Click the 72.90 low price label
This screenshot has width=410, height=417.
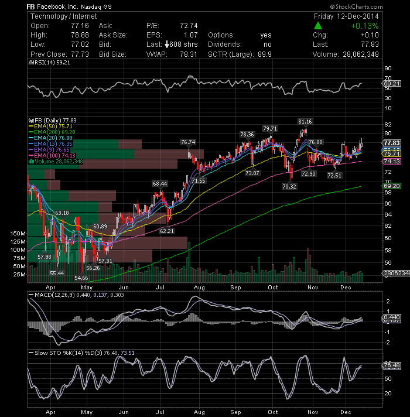(x=309, y=174)
